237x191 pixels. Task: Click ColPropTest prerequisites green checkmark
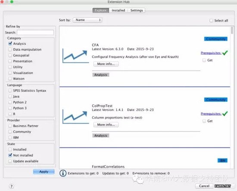[225, 113]
